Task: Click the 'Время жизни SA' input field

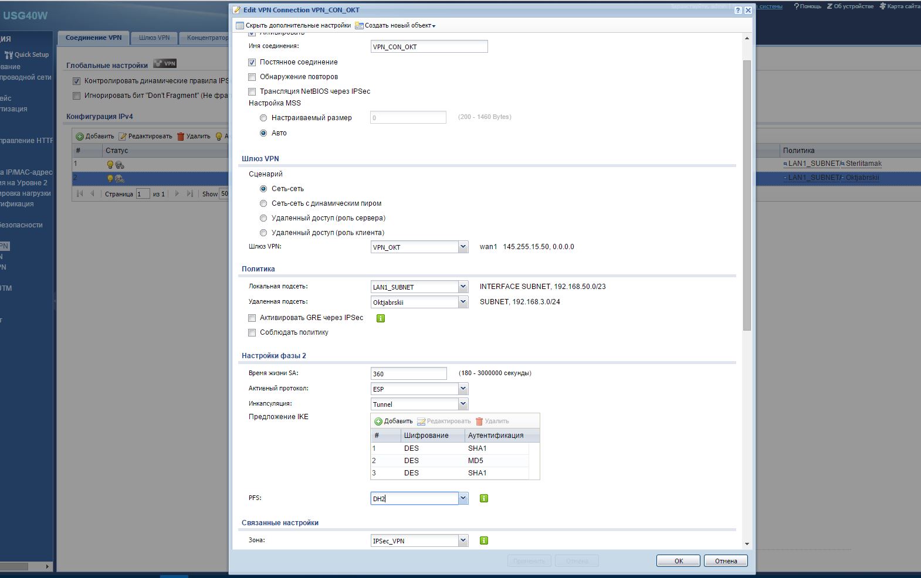Action: (x=408, y=373)
